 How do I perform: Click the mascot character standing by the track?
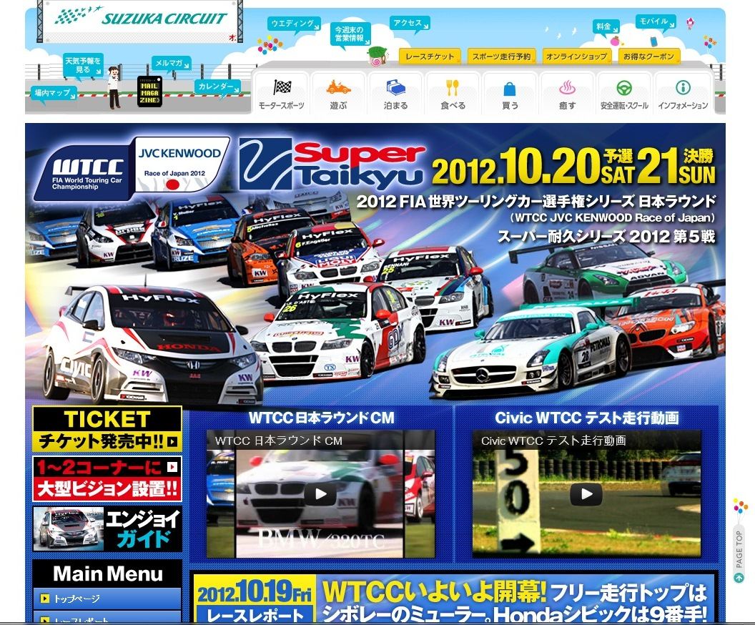point(114,87)
